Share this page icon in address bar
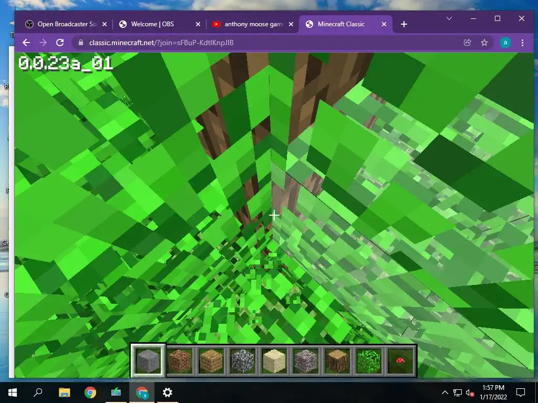The width and height of the screenshot is (538, 403). point(467,43)
